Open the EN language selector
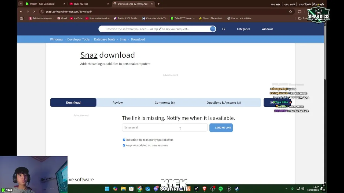This screenshot has height=193, width=344. coord(223,29)
